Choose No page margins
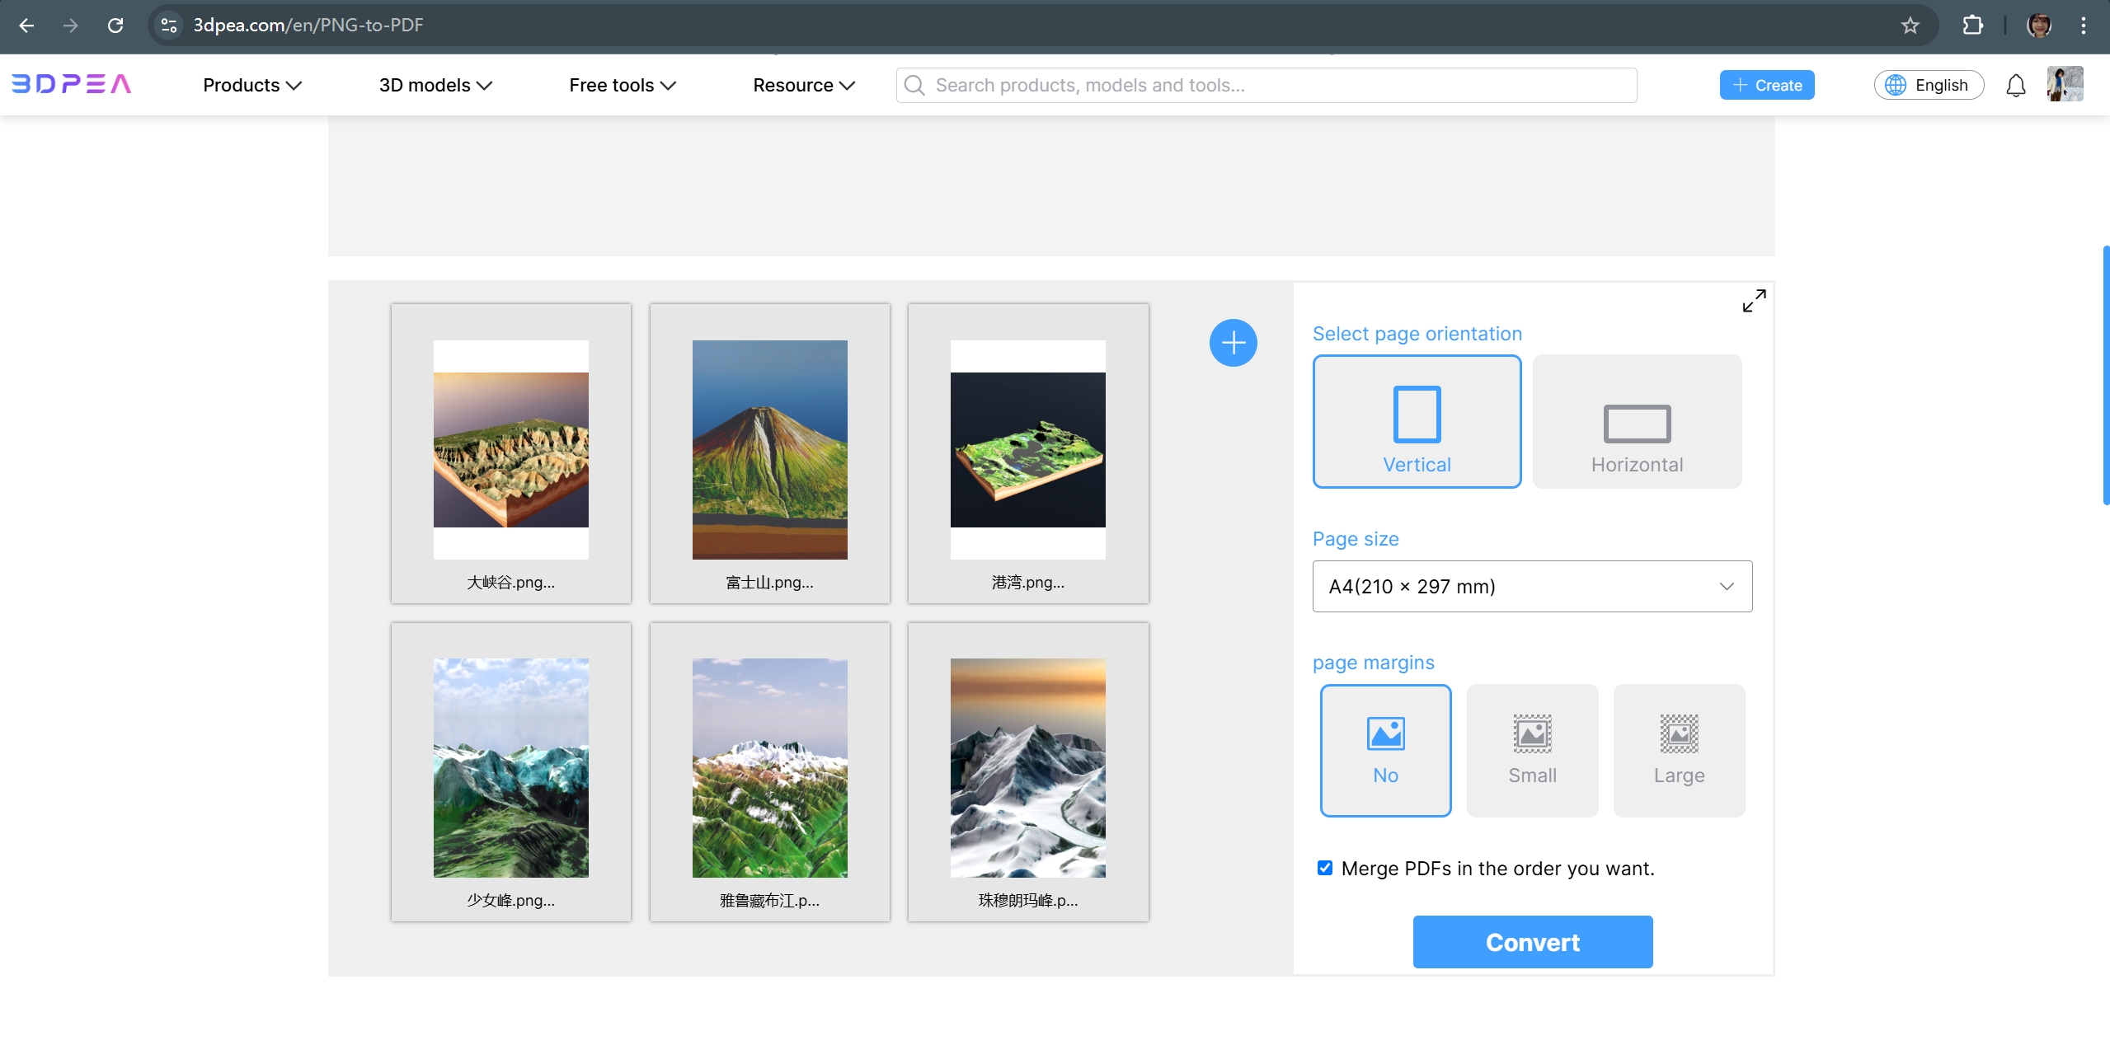This screenshot has height=1059, width=2110. point(1385,750)
